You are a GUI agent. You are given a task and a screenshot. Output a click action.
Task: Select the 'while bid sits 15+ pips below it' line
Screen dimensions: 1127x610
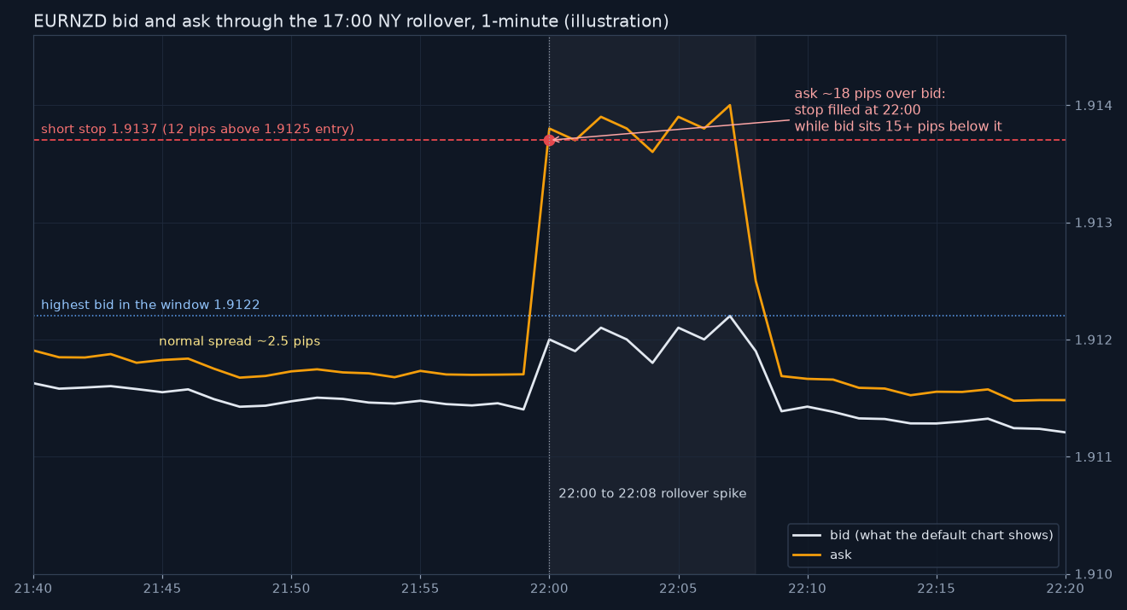(898, 126)
